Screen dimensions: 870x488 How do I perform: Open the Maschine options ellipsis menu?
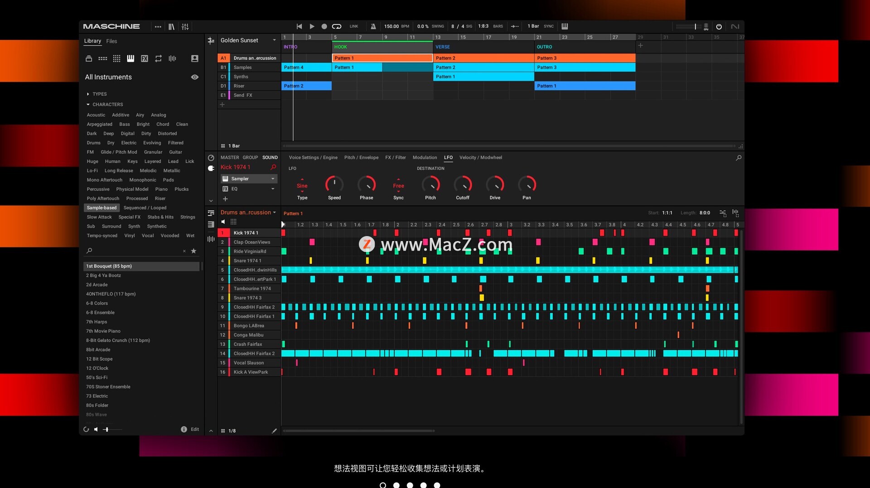[158, 27]
